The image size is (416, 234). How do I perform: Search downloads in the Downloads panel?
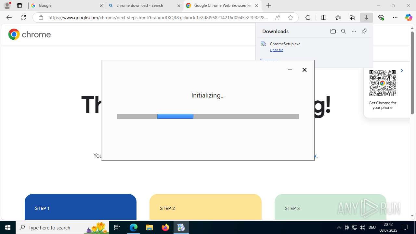[x=344, y=31]
